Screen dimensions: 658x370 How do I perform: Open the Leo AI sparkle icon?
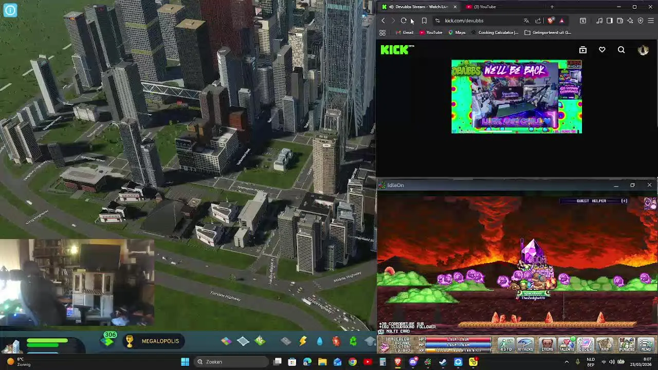tap(630, 21)
